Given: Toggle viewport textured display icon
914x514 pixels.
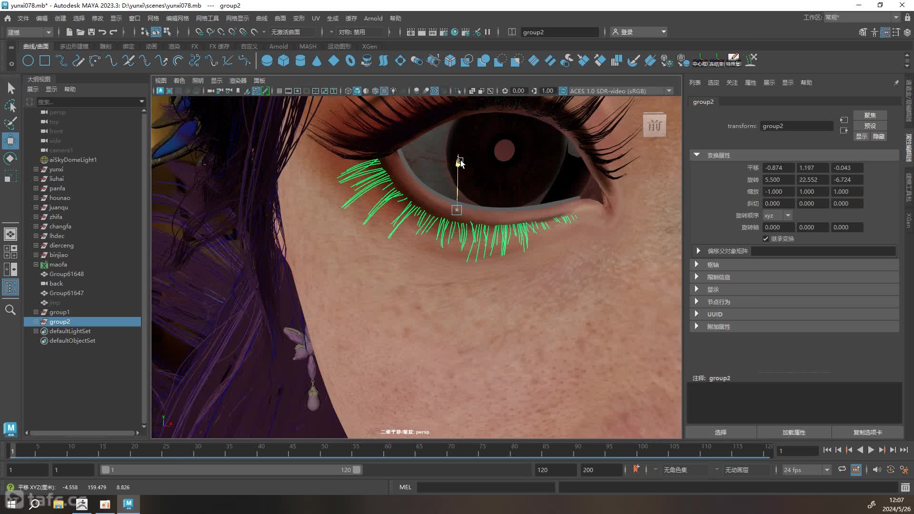Looking at the screenshot, I should pos(384,91).
